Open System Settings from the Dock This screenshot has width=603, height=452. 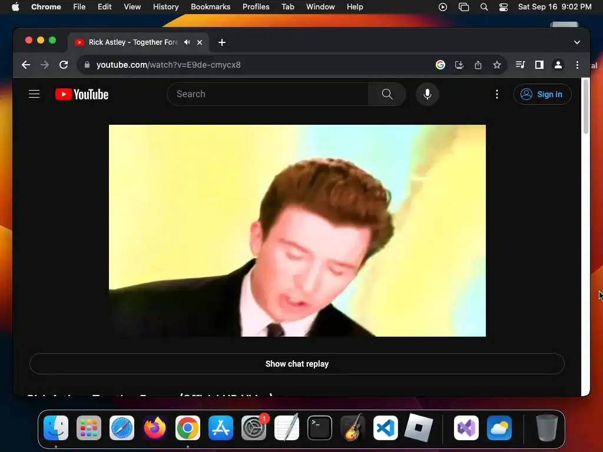pos(254,427)
